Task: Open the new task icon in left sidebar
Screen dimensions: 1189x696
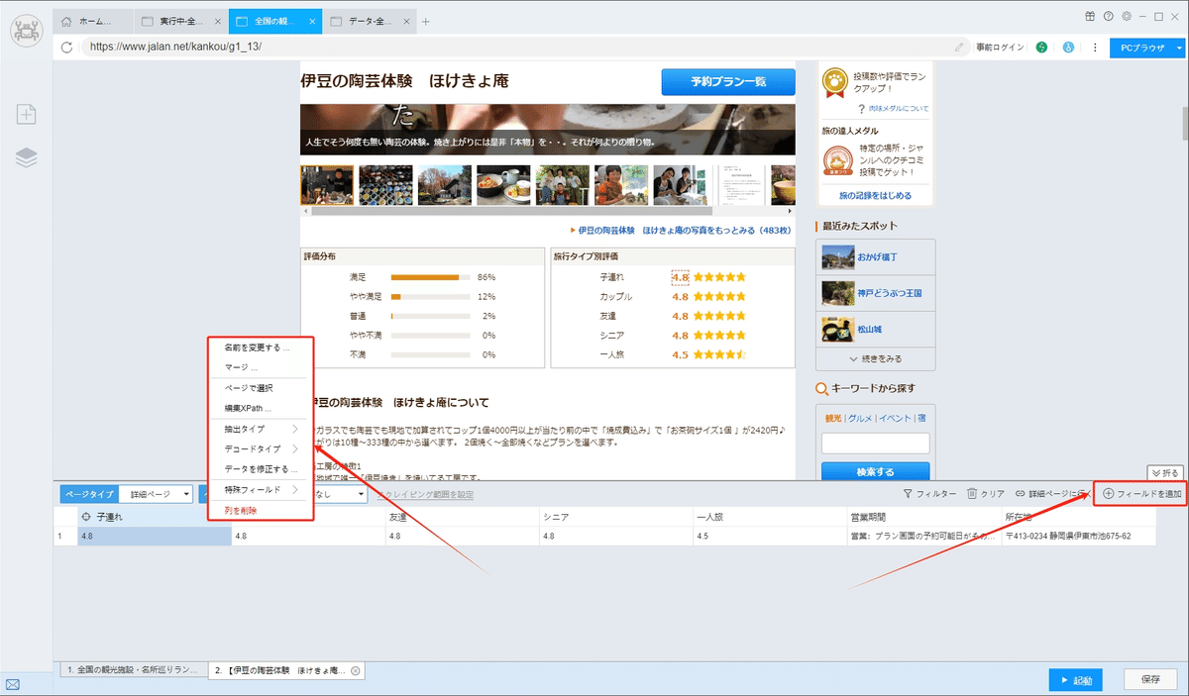Action: (27, 114)
